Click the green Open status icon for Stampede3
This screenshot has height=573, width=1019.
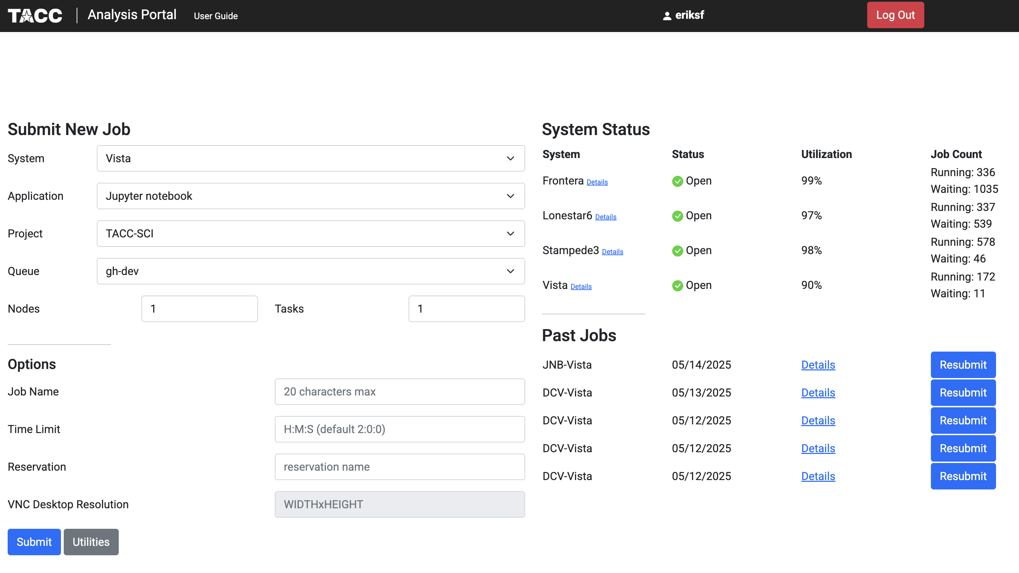677,251
